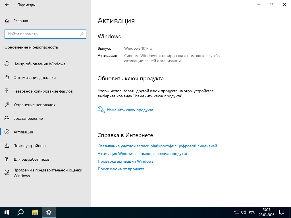This screenshot has height=218, width=291.
Task: Click the key icon for changing product key
Action: [x=101, y=110]
